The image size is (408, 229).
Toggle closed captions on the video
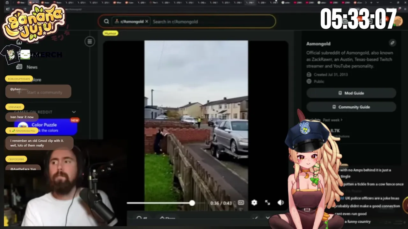(x=241, y=203)
